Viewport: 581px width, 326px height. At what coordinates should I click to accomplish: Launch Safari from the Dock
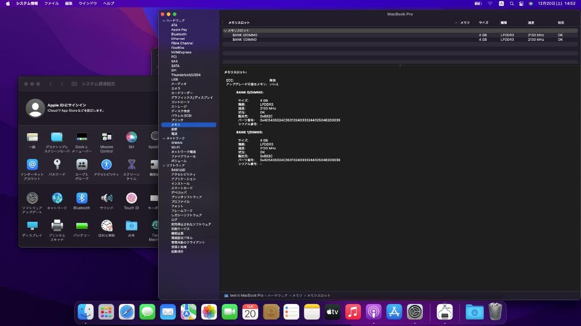pyautogui.click(x=126, y=311)
